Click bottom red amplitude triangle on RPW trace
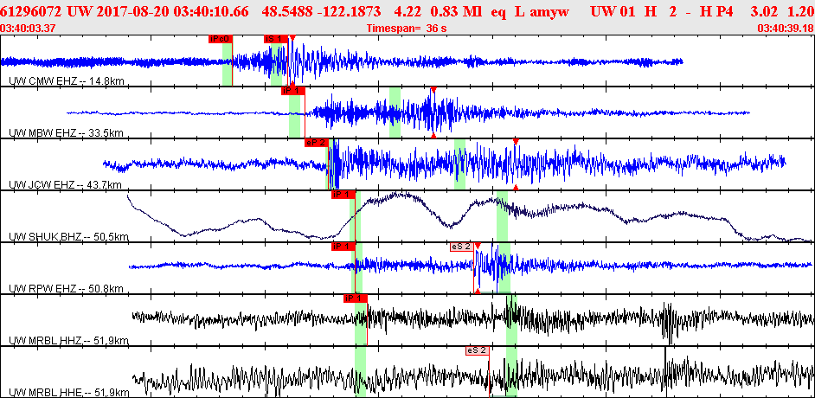Screen dimensions: 815x398 coord(478,292)
